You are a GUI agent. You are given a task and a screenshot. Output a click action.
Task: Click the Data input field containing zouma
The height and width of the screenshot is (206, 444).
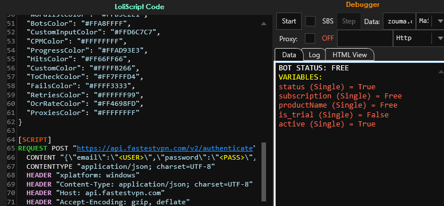click(x=399, y=21)
